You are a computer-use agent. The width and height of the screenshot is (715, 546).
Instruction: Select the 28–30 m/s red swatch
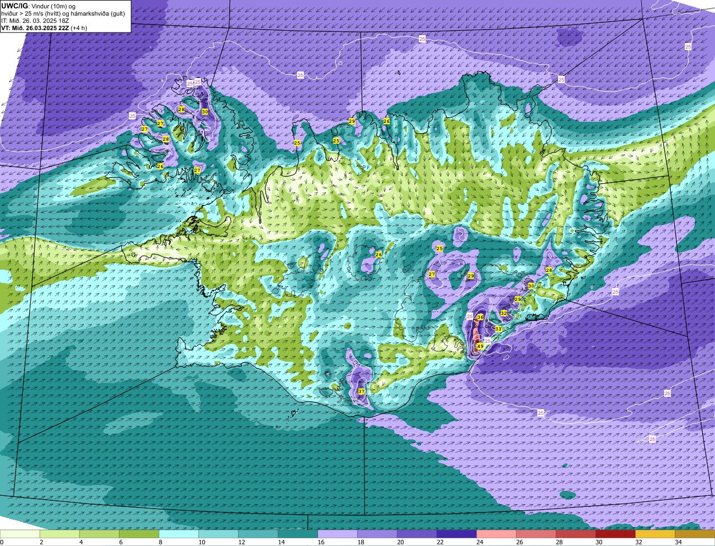(x=575, y=534)
